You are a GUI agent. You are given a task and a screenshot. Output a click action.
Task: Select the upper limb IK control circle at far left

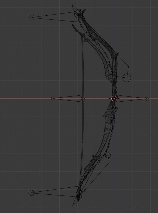click(32, 18)
